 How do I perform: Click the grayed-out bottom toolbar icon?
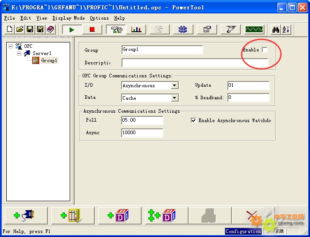click(209, 216)
